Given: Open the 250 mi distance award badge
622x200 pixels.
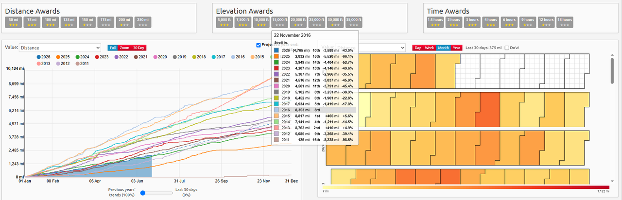Looking at the screenshot, I should 142,21.
